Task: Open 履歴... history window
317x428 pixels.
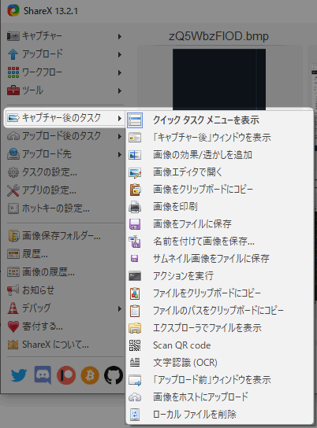Action: click(x=65, y=254)
